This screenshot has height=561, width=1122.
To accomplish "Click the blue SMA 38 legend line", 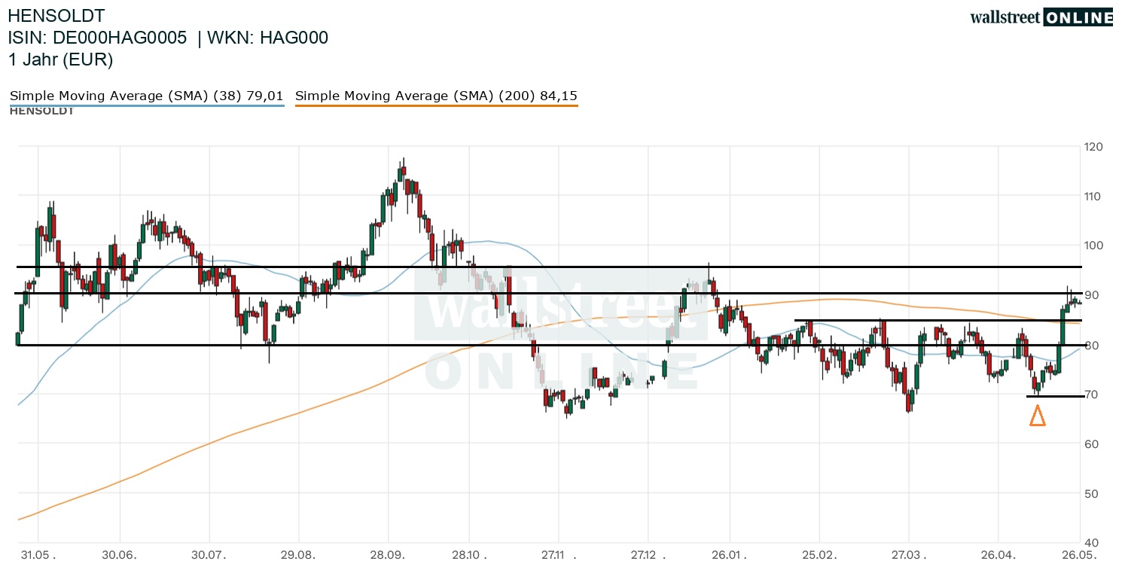I will click(x=147, y=105).
